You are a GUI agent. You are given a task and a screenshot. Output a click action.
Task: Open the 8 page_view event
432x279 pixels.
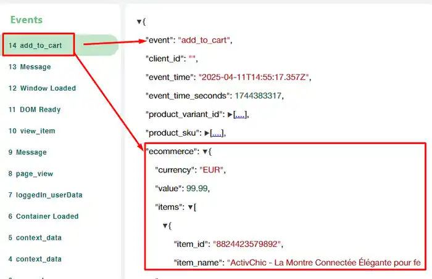[31, 174]
